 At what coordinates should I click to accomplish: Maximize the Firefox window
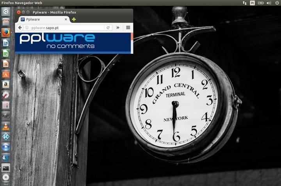[28, 12]
